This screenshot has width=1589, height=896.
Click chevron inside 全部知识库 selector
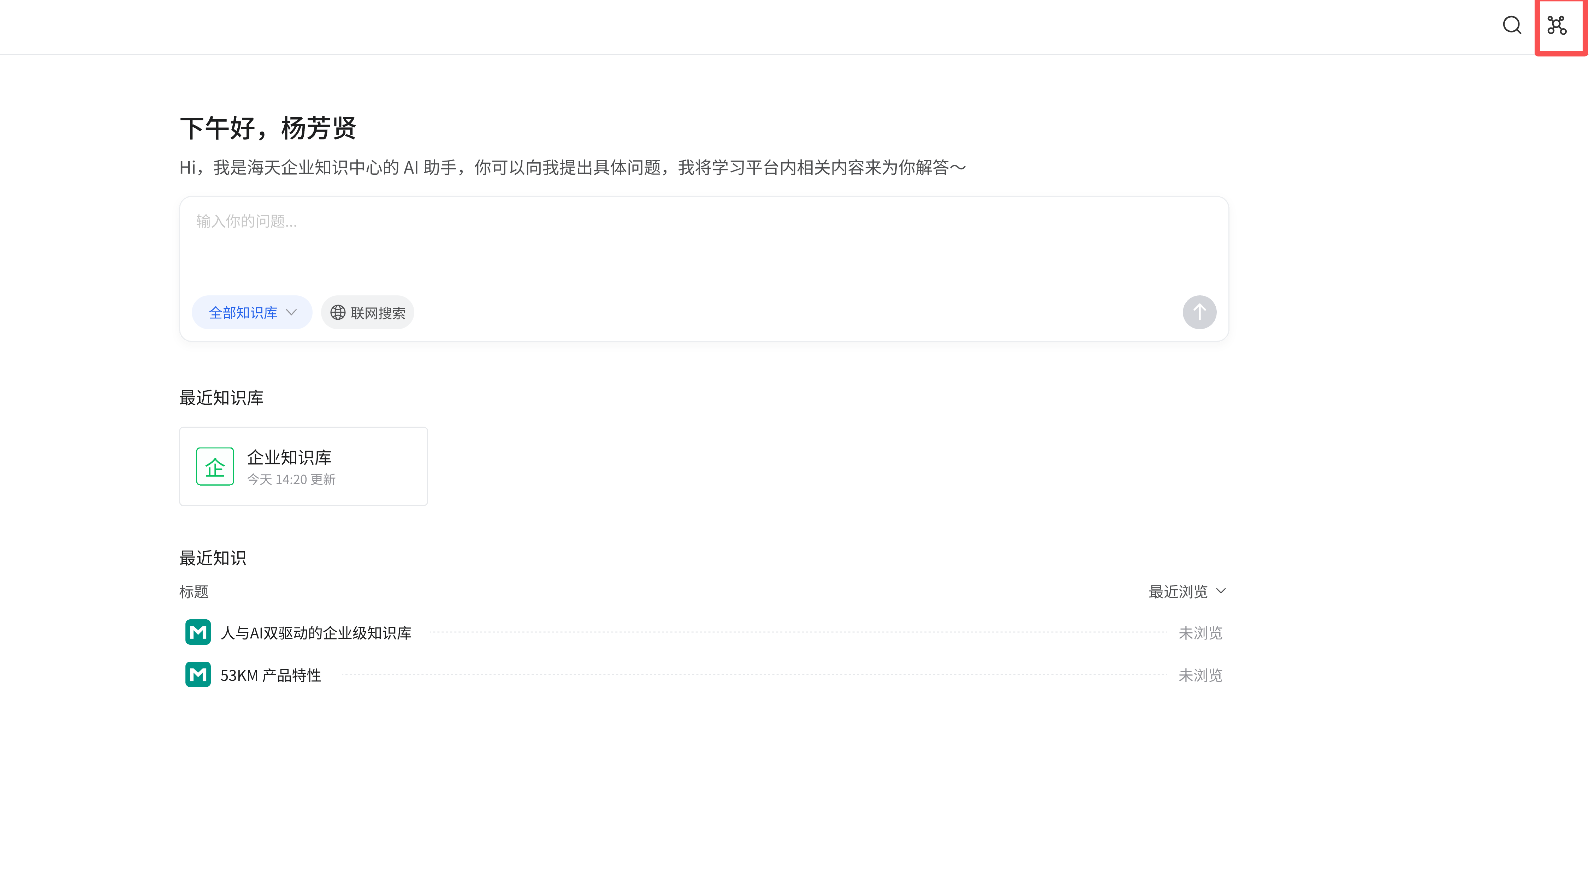(x=292, y=312)
